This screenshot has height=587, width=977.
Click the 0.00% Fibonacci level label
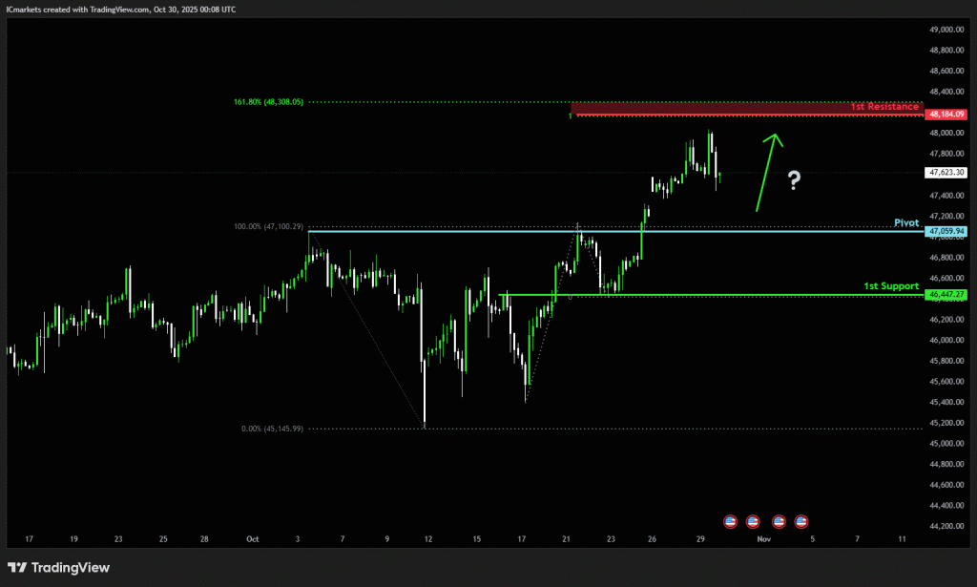click(272, 429)
